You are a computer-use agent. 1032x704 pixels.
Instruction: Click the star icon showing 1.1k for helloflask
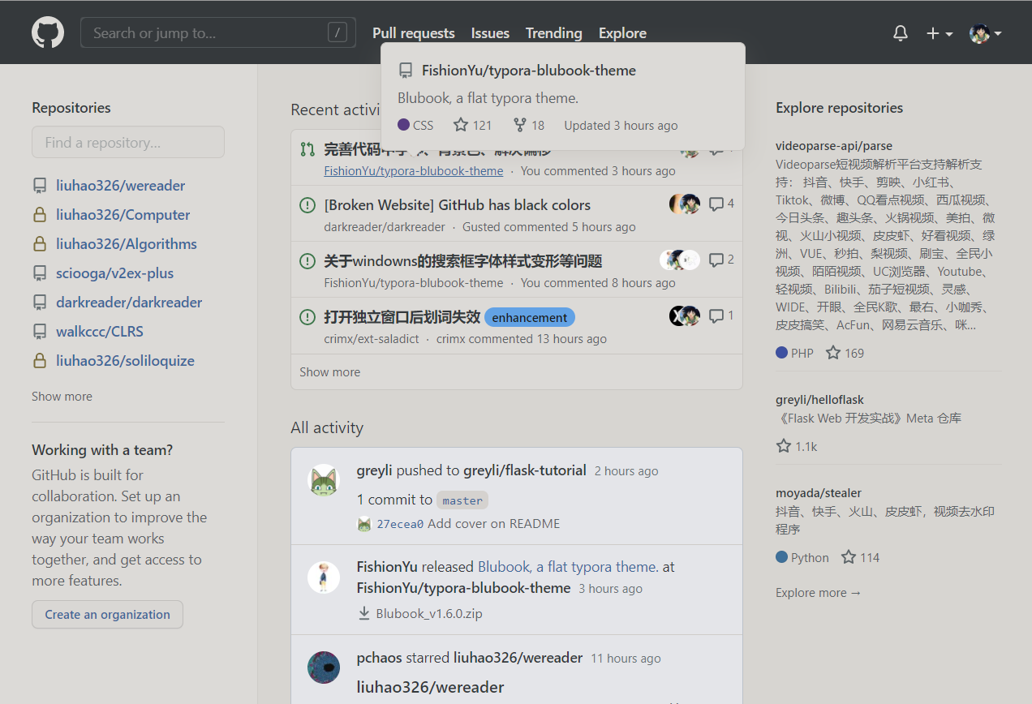click(783, 445)
